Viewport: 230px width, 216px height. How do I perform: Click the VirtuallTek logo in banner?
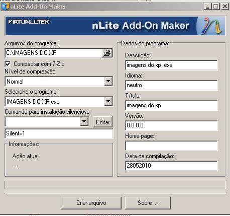(x=29, y=22)
